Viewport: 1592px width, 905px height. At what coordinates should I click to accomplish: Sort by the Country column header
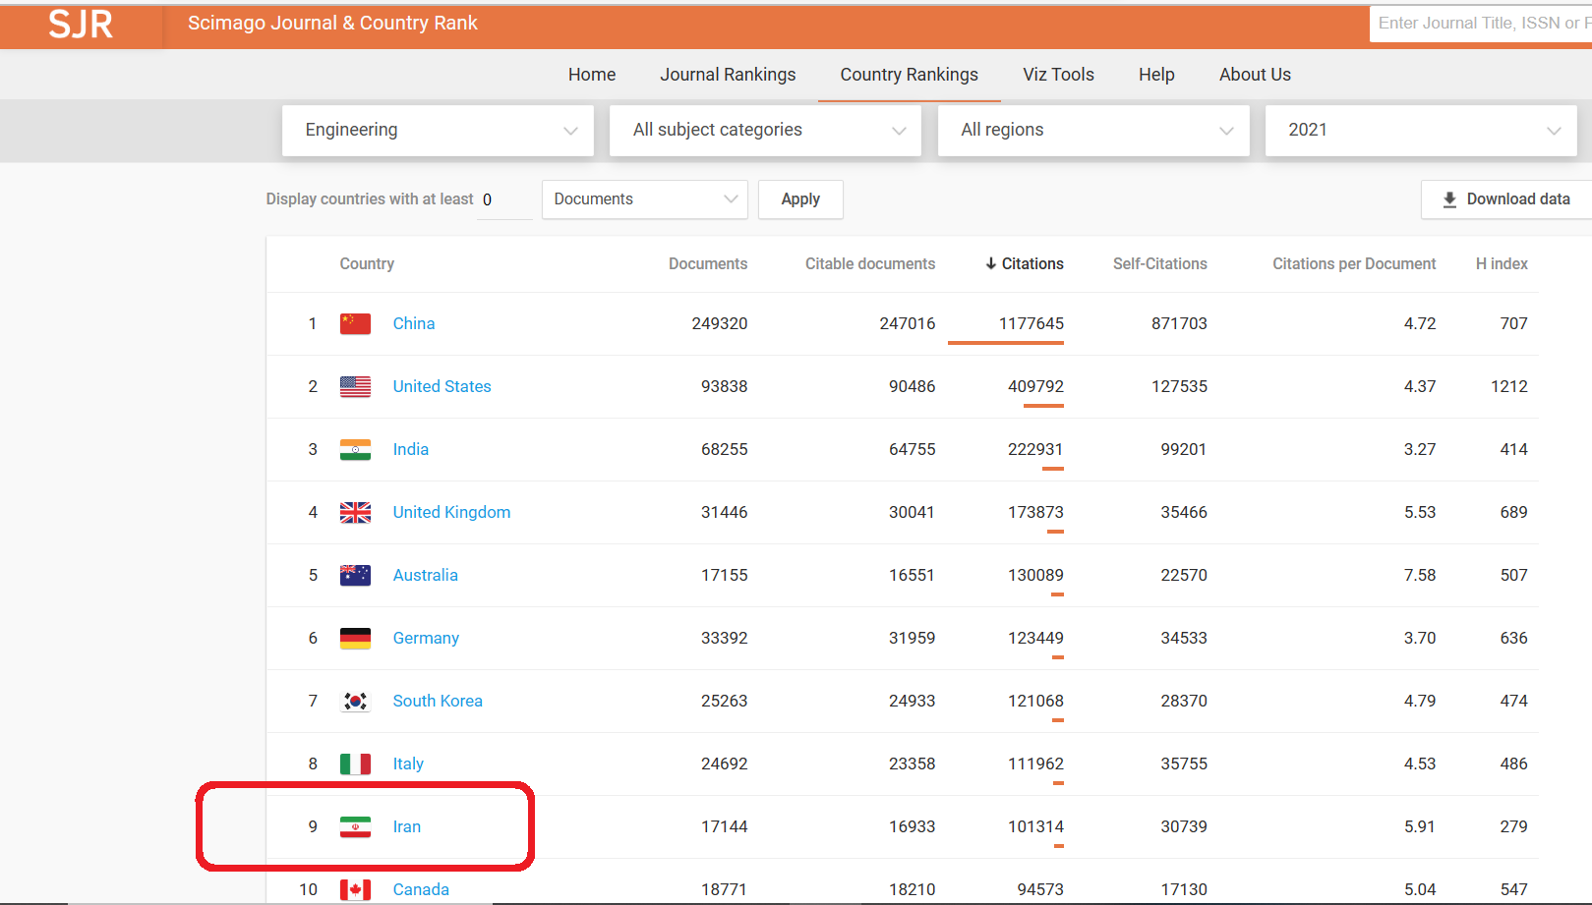[367, 263]
